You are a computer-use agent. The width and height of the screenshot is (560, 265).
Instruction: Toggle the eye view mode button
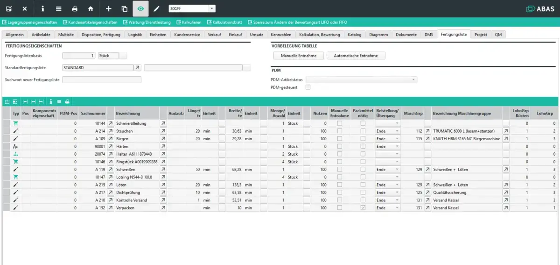pyautogui.click(x=140, y=8)
